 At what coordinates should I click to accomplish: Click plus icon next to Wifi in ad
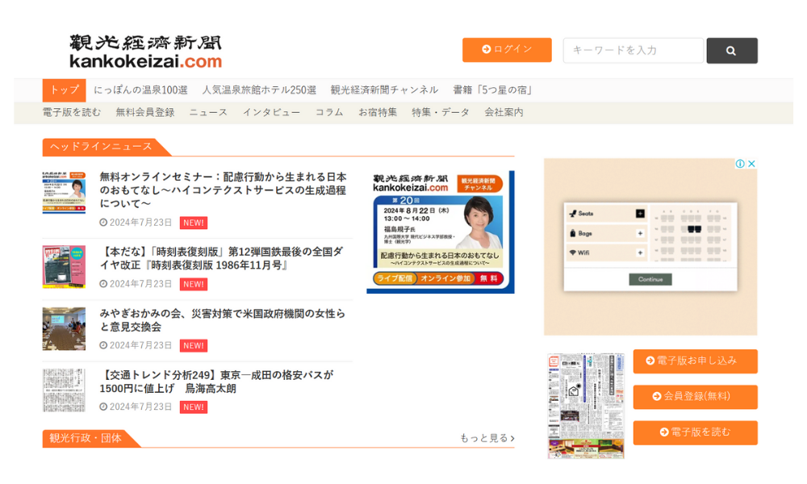point(640,252)
